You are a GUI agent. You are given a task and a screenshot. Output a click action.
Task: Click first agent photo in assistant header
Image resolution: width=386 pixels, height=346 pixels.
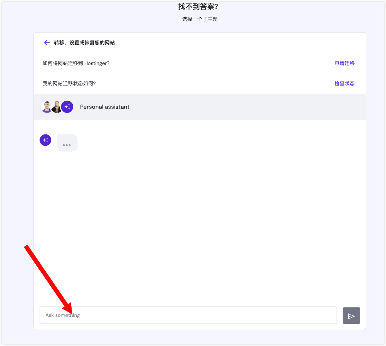point(47,107)
